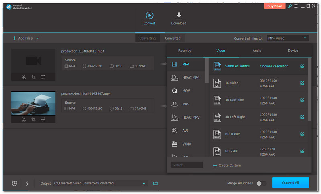Open the Converted tab
Viewport: 321px width, 194px height.
click(173, 38)
